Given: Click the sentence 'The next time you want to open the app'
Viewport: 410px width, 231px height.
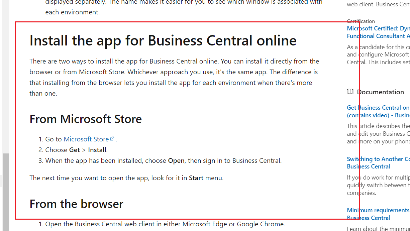Looking at the screenshot, I should click(126, 178).
